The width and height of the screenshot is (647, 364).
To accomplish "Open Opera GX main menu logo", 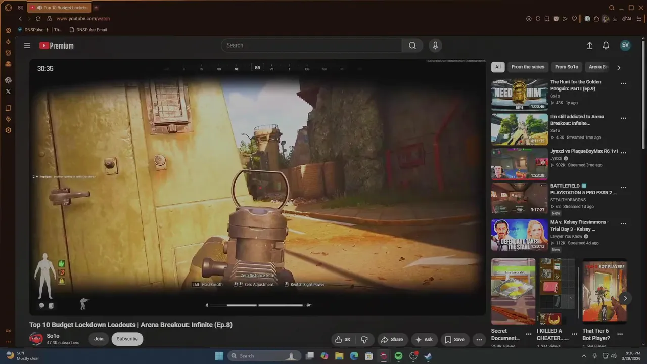I will pyautogui.click(x=8, y=8).
